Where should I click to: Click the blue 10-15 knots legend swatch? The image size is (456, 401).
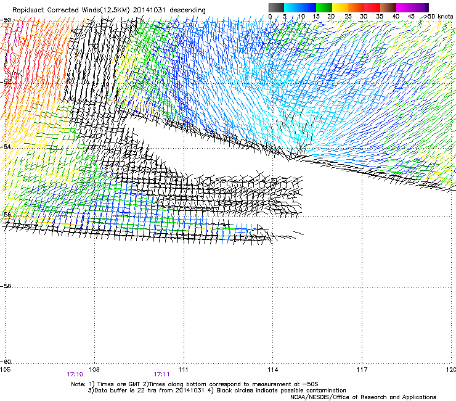(308, 7)
